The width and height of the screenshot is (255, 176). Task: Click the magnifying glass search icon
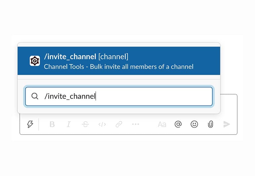point(35,96)
